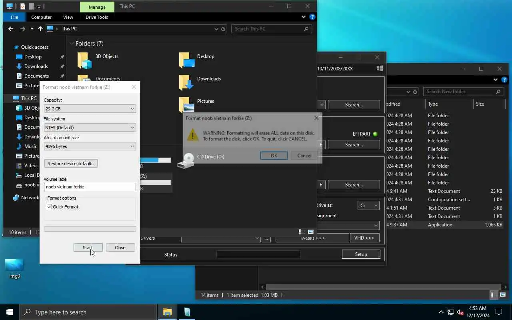
Task: Select the Manage contextual tab
Action: pyautogui.click(x=97, y=7)
